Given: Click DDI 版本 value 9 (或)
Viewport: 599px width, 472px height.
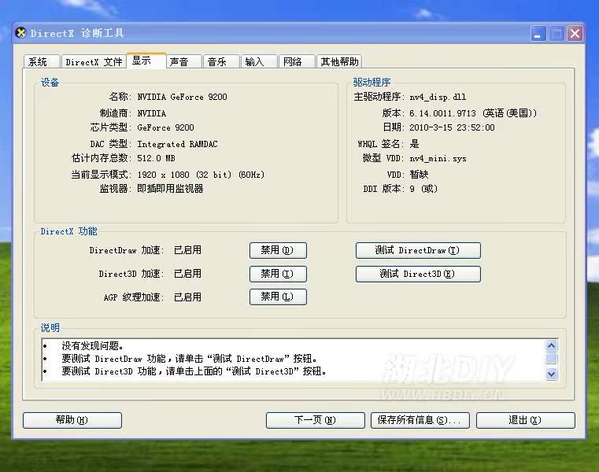Looking at the screenshot, I should (423, 189).
